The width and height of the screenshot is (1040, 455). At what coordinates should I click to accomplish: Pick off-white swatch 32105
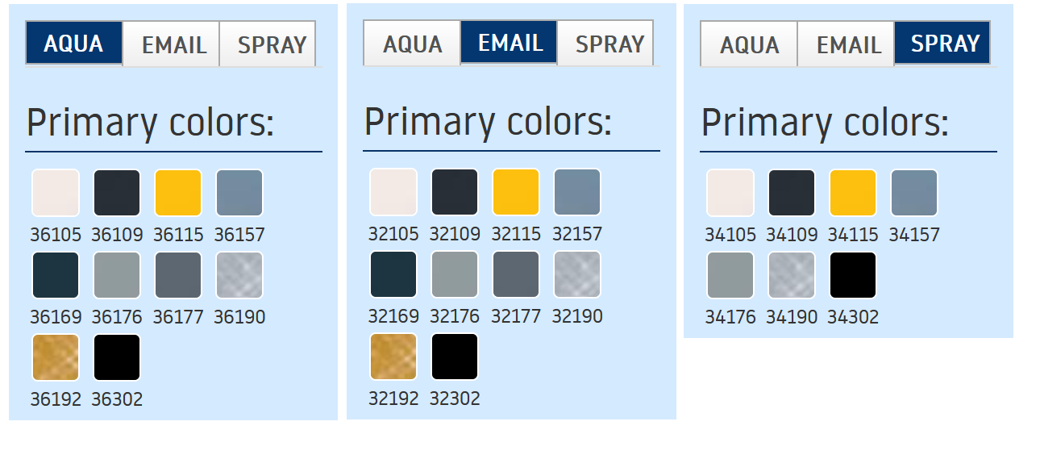pyautogui.click(x=393, y=192)
